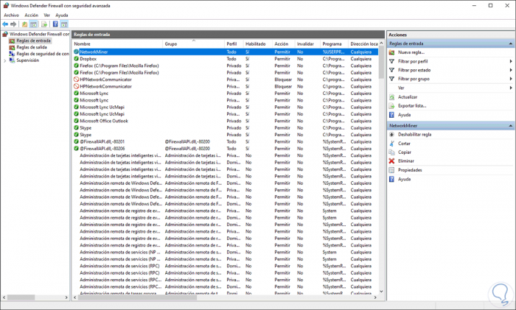The image size is (516, 310).
Task: Select first Firefox (C:\Program Files\Mozilla Firefox) rule
Action: 225,66
